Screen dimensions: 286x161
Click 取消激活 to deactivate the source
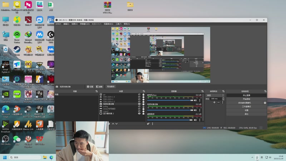pyautogui.click(x=111, y=87)
